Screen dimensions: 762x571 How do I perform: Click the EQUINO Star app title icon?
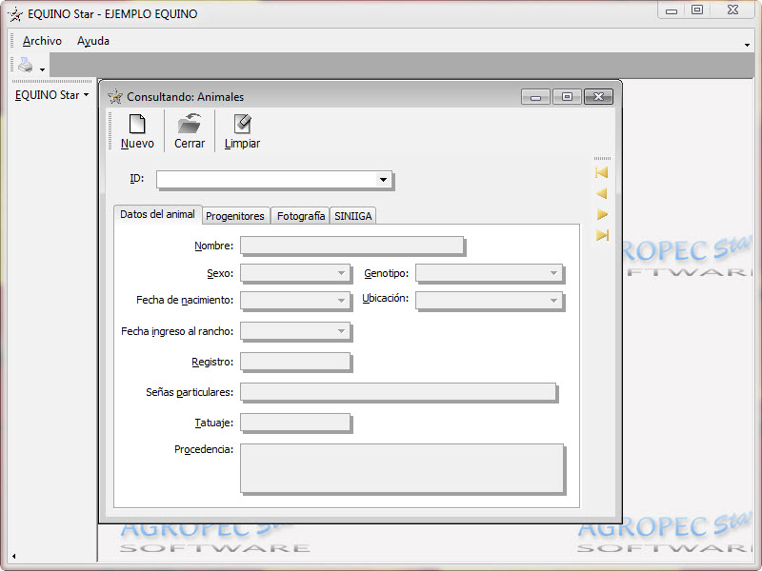(15, 14)
